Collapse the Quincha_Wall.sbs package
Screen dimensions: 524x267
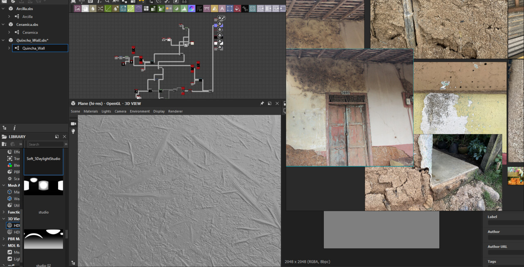click(4, 40)
